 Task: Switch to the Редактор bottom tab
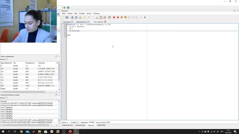click(91, 125)
